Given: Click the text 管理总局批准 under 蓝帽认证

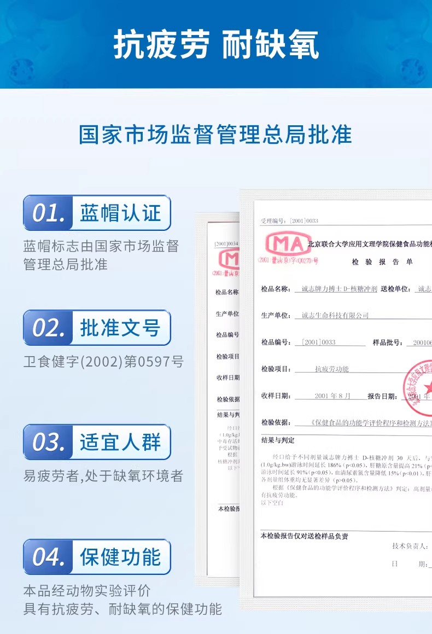Looking at the screenshot, I should tap(66, 264).
